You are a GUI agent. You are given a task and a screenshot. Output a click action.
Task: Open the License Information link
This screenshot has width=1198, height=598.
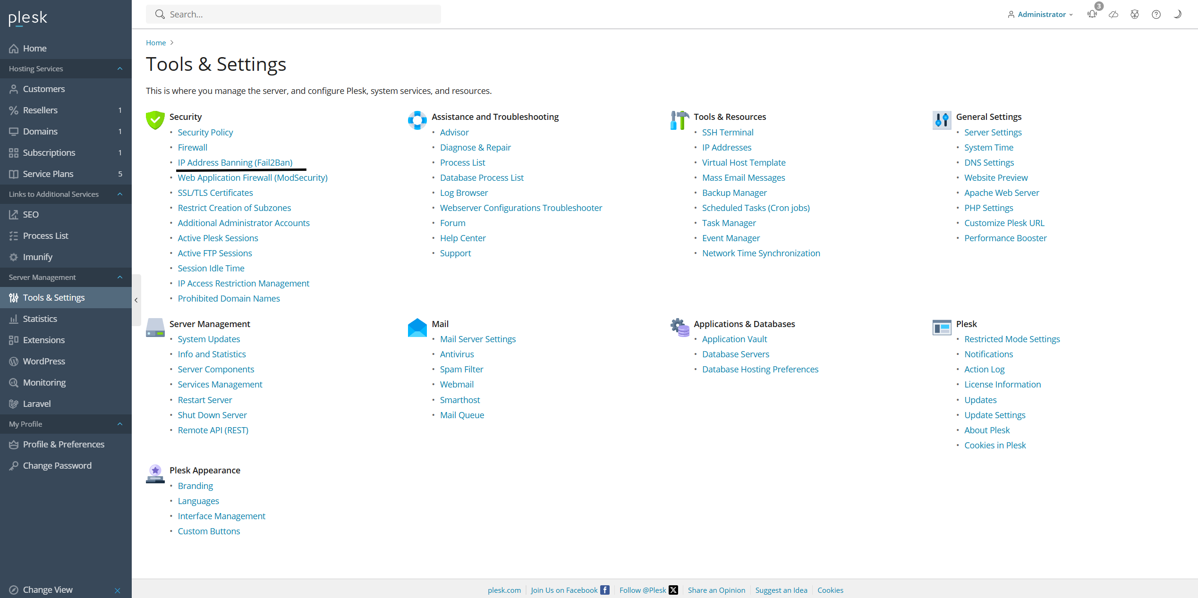(x=1003, y=384)
